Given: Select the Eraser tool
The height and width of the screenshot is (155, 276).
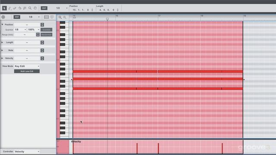Looking at the screenshot, I should (15, 8).
